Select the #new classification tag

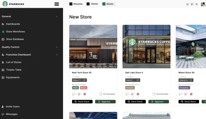76,88
